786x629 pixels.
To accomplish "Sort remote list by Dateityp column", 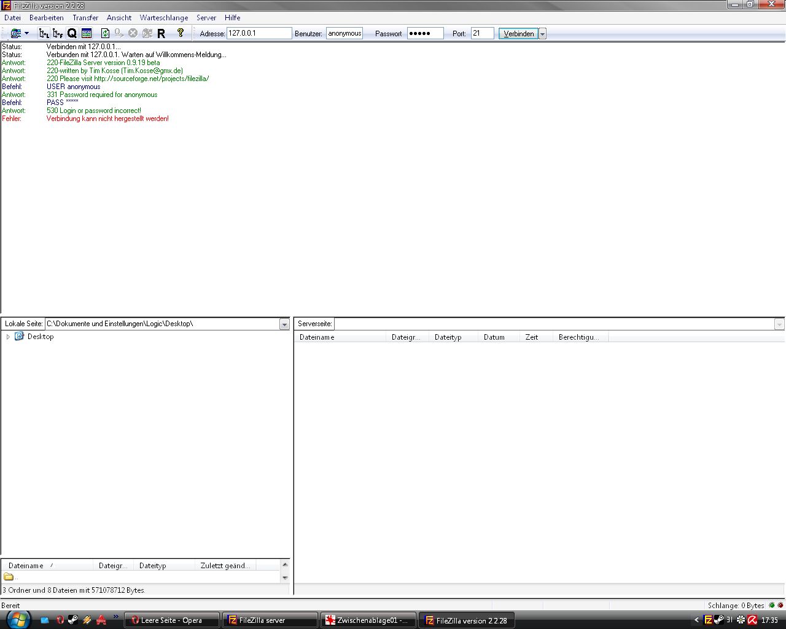I will click(x=454, y=337).
